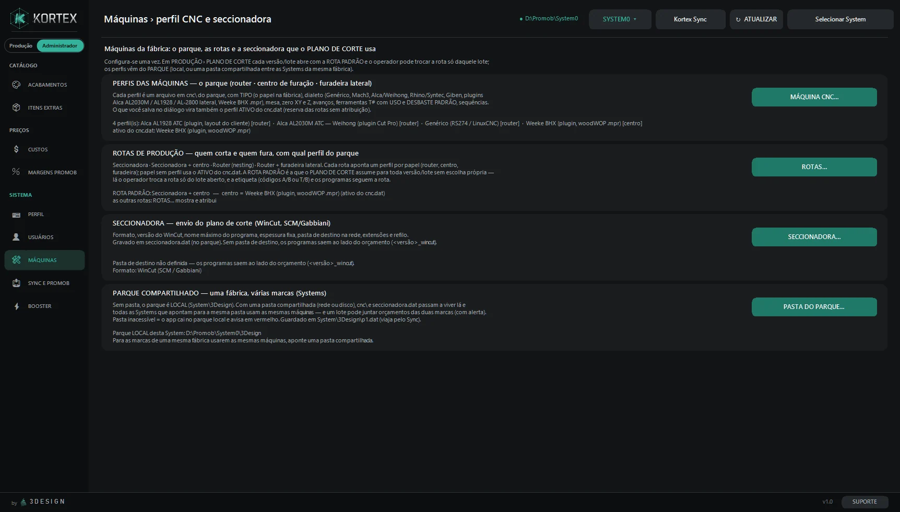
Task: Open the Booster menu entry
Action: 44,306
